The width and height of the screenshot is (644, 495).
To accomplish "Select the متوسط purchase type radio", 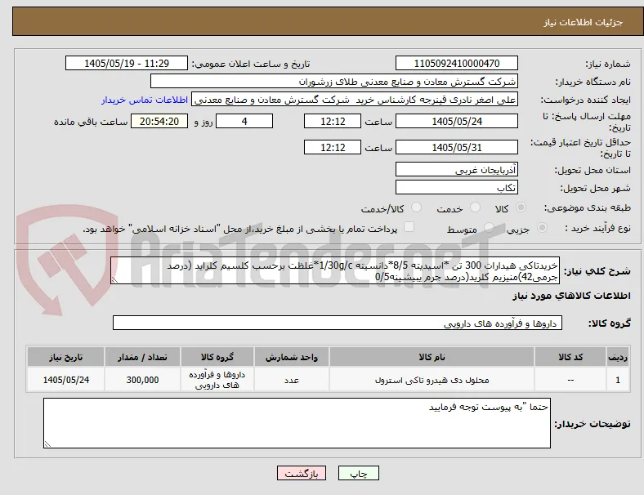I will (x=489, y=227).
